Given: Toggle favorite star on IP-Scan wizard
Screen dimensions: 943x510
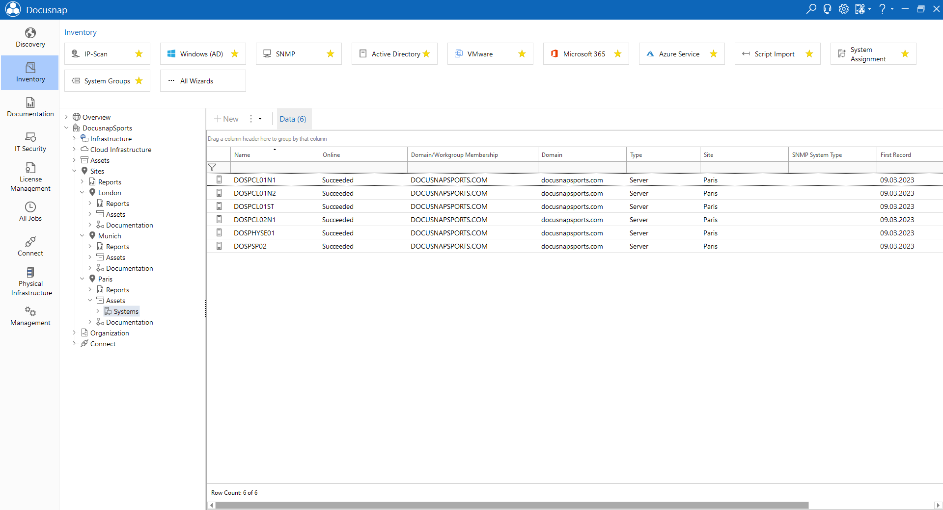Looking at the screenshot, I should point(139,54).
